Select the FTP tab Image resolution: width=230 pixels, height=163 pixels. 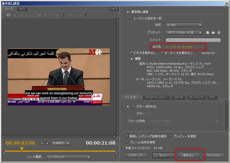212,97
